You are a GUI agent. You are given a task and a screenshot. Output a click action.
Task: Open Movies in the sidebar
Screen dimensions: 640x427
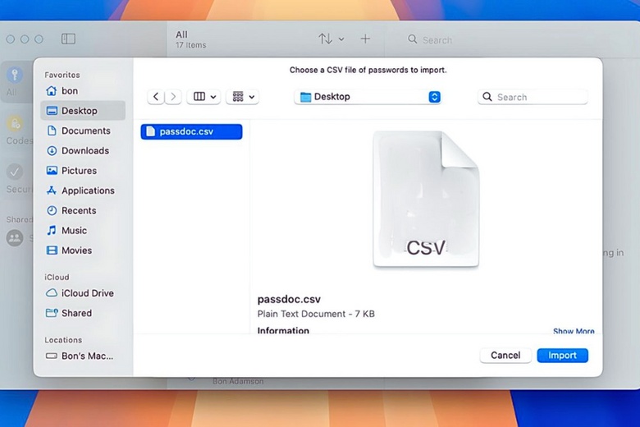[x=83, y=250]
